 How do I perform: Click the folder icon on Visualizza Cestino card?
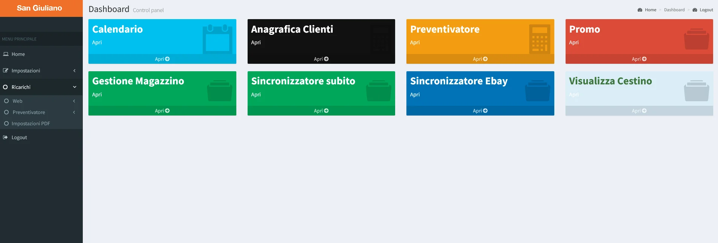pyautogui.click(x=697, y=91)
